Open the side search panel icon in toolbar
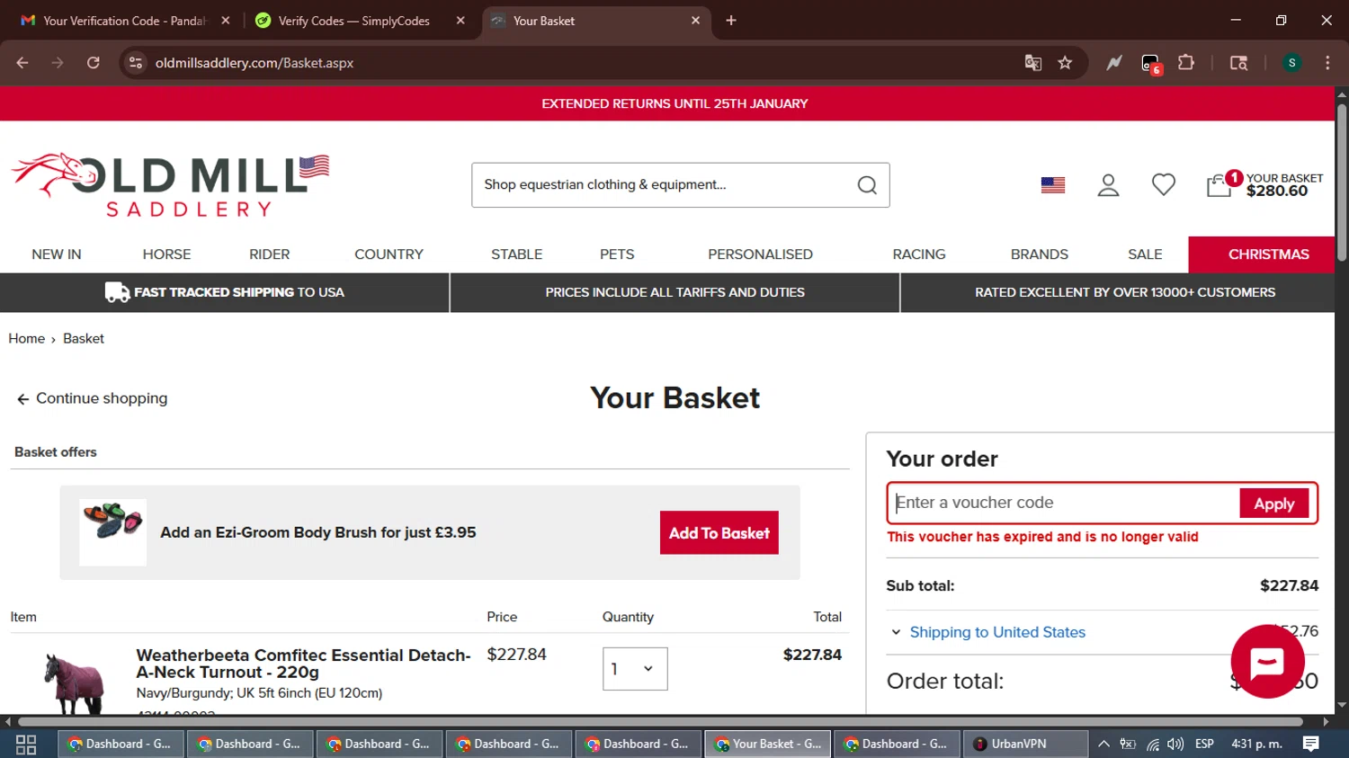The width and height of the screenshot is (1349, 758). click(x=1238, y=63)
